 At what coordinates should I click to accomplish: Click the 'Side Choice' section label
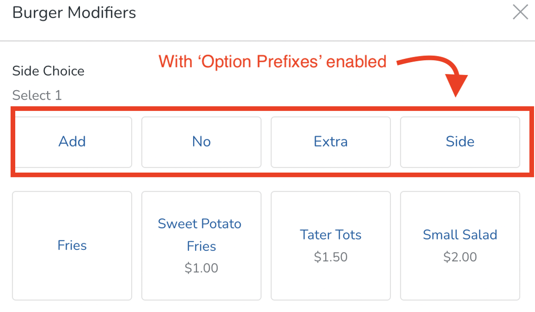click(48, 71)
